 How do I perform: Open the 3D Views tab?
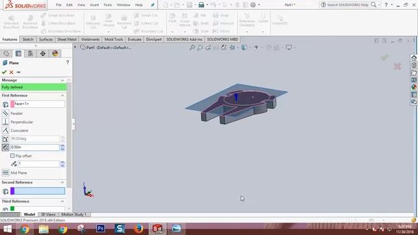coord(48,215)
